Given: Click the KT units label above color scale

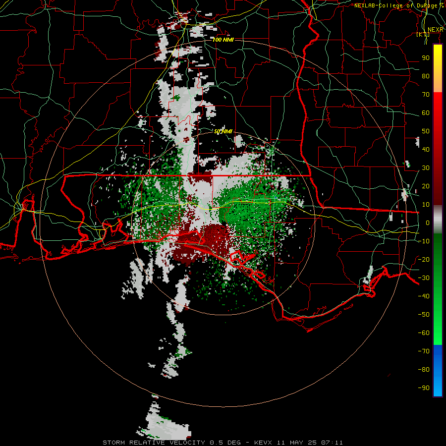Looking at the screenshot, I should pyautogui.click(x=423, y=34).
